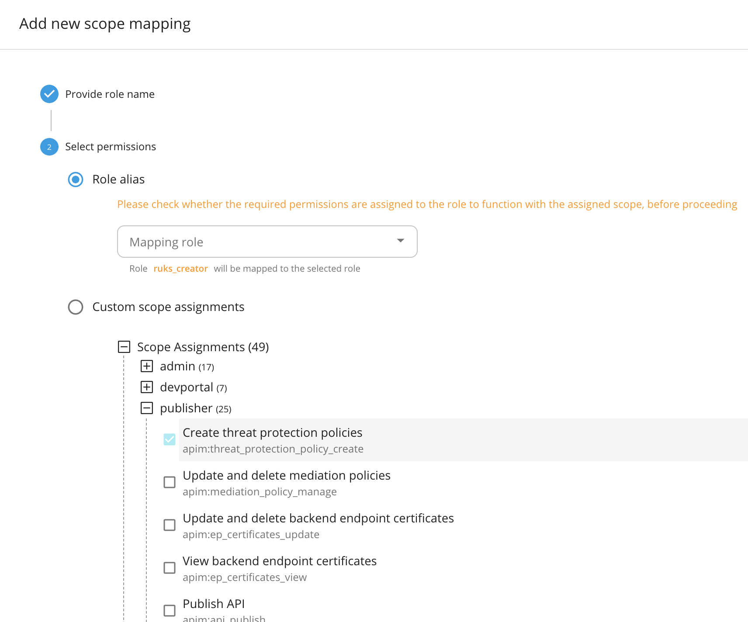Click the Add new scope mapping heading

tap(104, 24)
